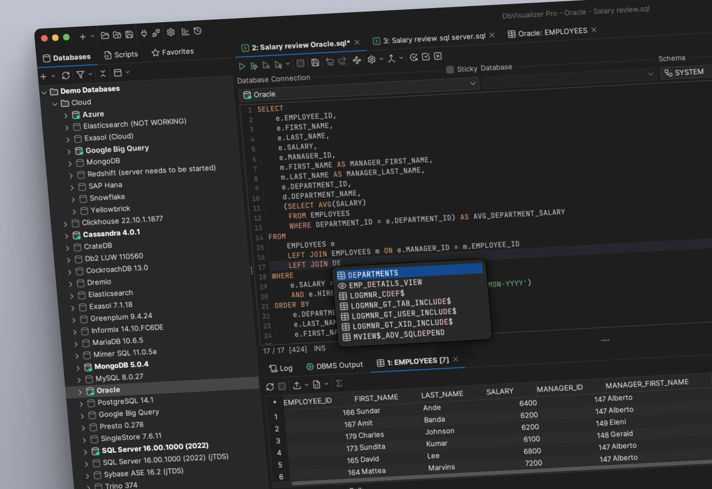Rollback the transaction with the X icon
This screenshot has height=489, width=712.
point(438,57)
